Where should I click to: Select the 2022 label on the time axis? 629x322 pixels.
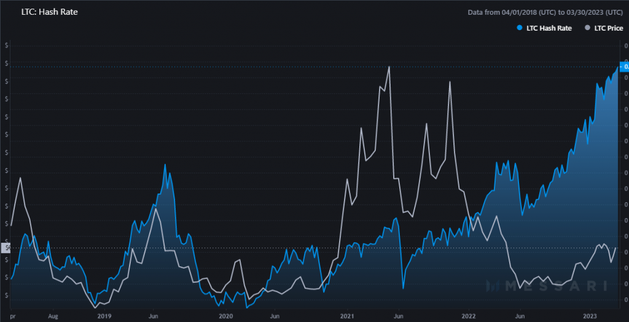(469, 316)
